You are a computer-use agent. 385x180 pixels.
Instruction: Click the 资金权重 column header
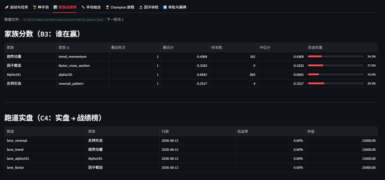click(342, 48)
